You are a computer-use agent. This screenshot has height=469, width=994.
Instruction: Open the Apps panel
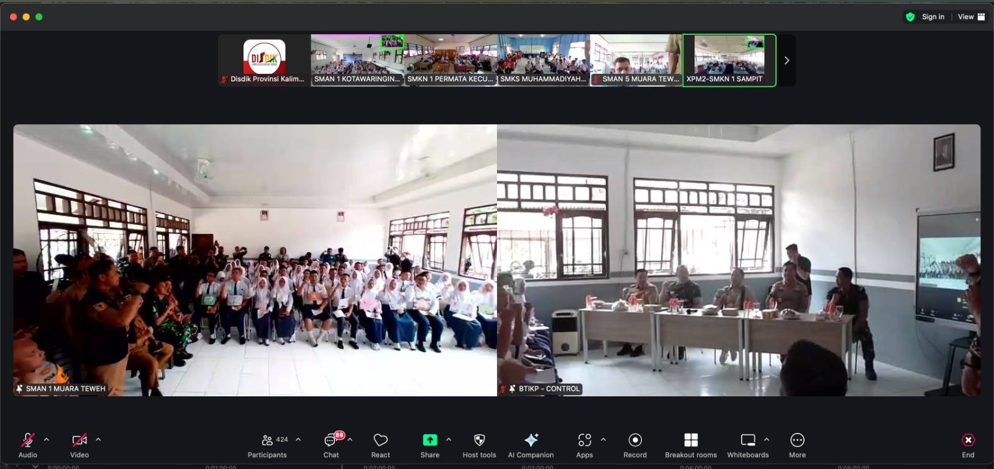(x=584, y=440)
